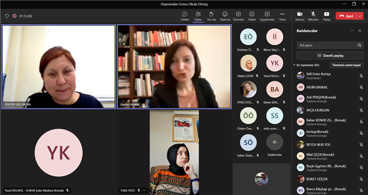Image resolution: width=368 pixels, height=195 pixels.
Task: Open TUBA YÜCE tile options menu
Action: (144, 190)
